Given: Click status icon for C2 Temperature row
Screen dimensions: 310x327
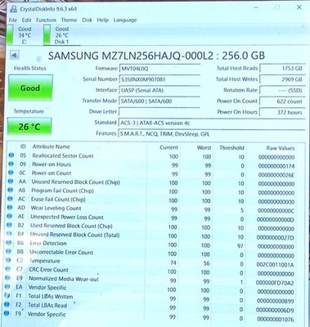Looking at the screenshot, I should click(8, 260).
